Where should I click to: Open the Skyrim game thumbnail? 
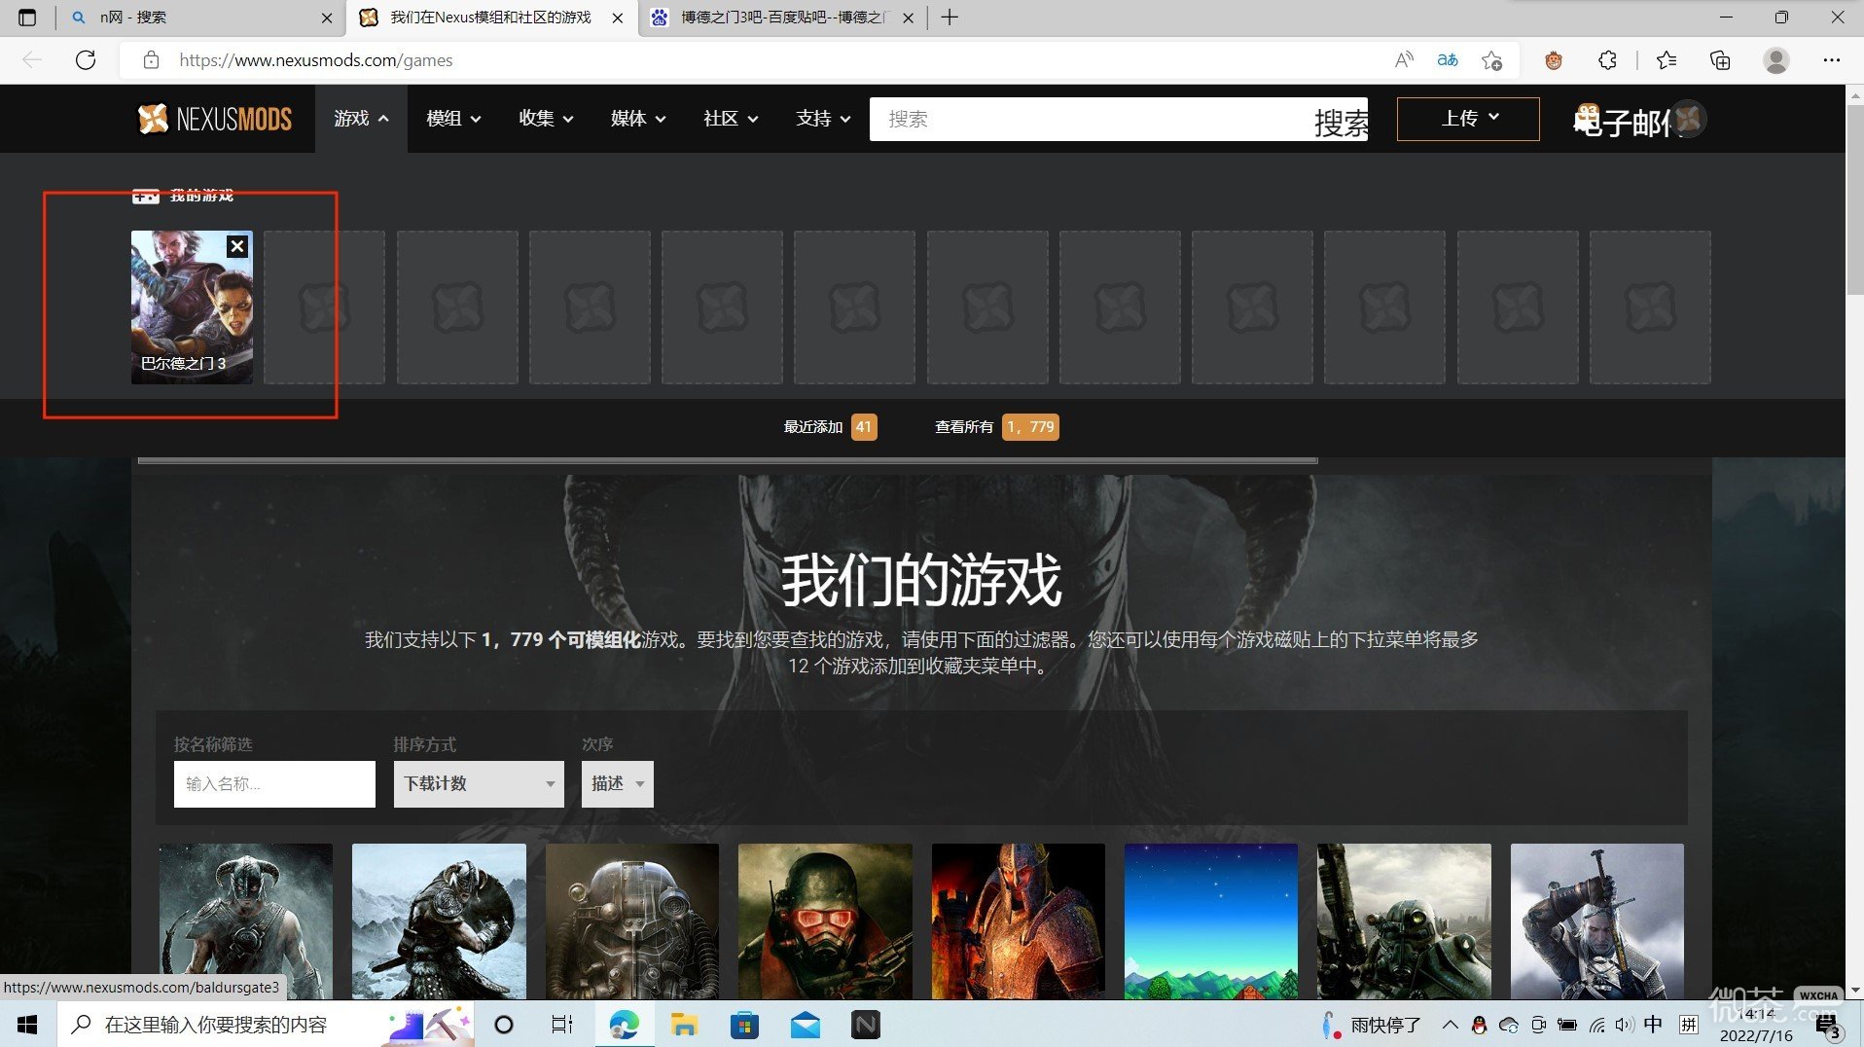point(246,921)
